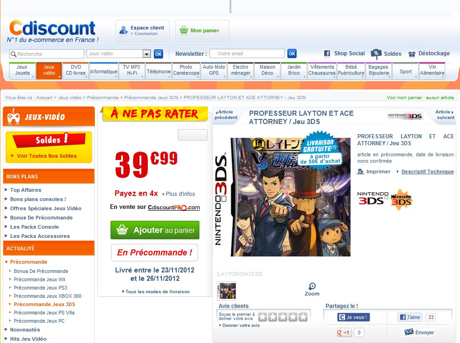Open the Informatique navigation tab
The image size is (460, 343).
104,71
